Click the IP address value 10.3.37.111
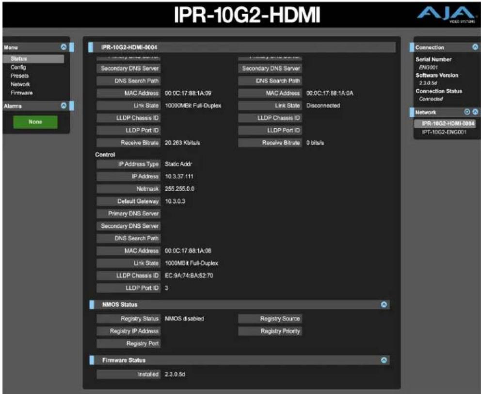 coord(179,176)
